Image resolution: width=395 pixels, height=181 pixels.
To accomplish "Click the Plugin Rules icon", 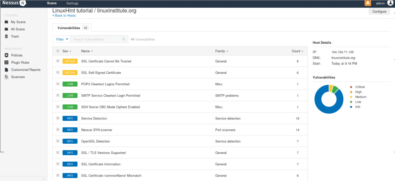I will [7, 63].
